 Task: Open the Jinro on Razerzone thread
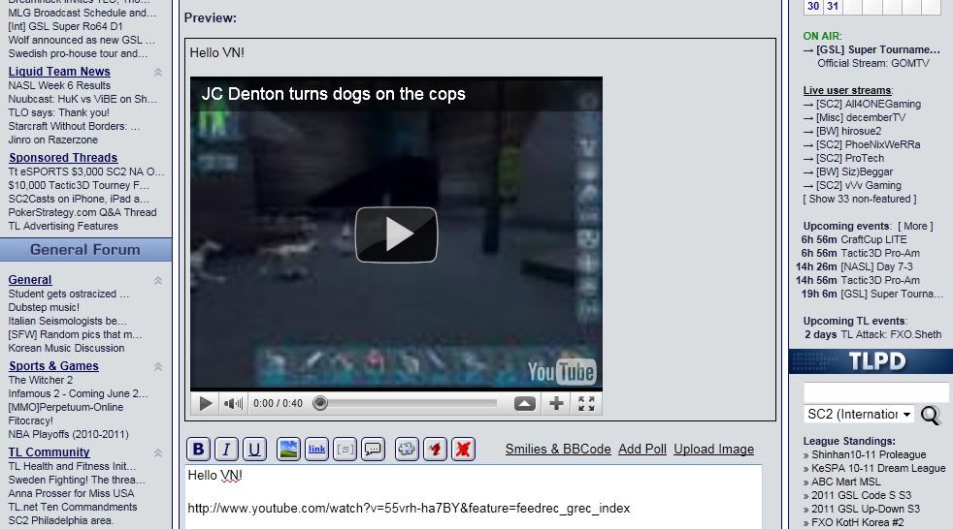pos(52,140)
